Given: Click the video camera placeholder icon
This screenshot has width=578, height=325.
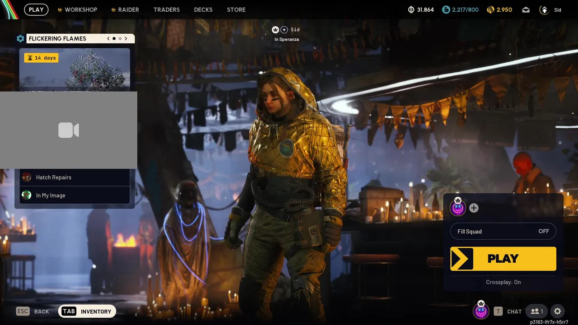Looking at the screenshot, I should coord(69,130).
